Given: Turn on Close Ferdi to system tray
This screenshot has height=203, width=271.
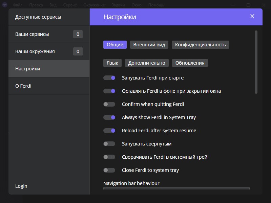Looking at the screenshot, I should pyautogui.click(x=109, y=170).
